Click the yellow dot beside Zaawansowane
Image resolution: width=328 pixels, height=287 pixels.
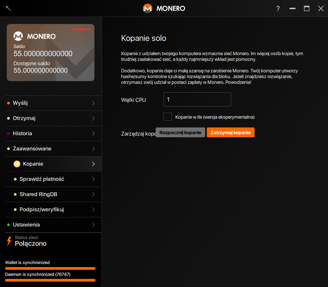pyautogui.click(x=8, y=149)
